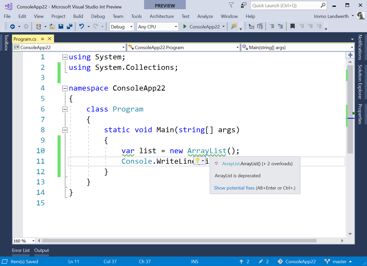Click the user profile avatar picture
Viewport: 367px width, 266px height.
pyautogui.click(x=361, y=16)
